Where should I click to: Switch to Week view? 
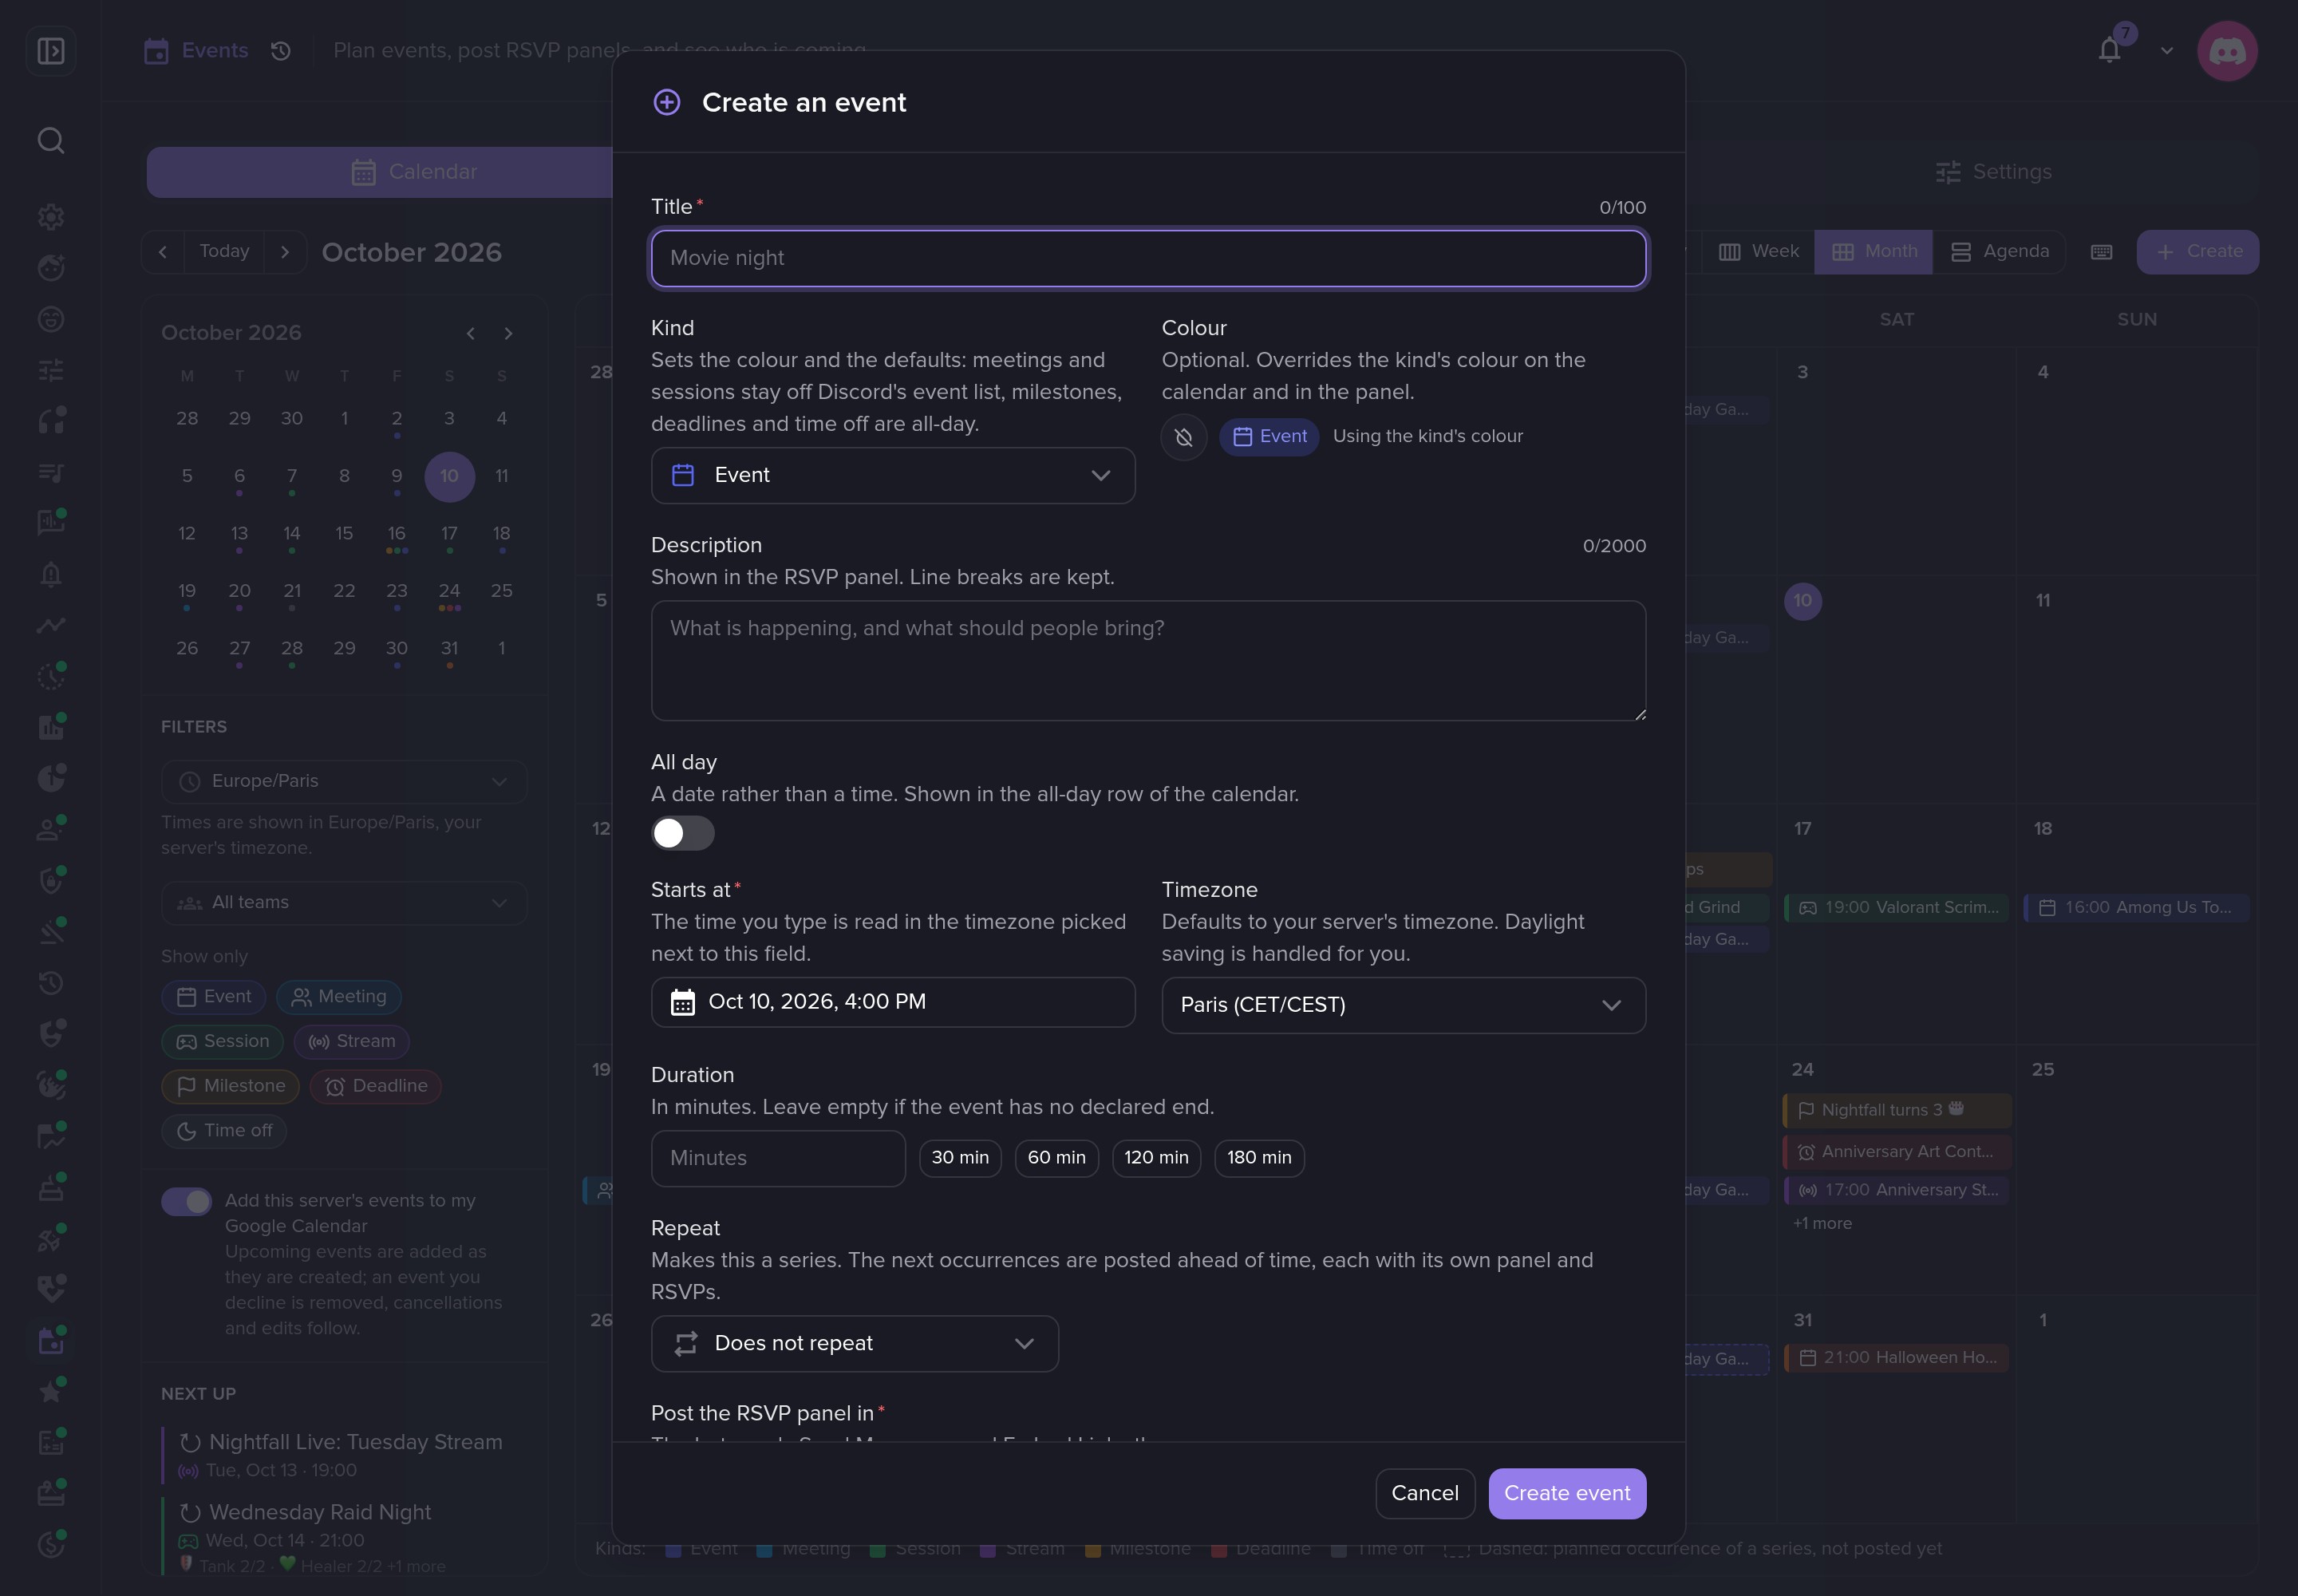(x=1758, y=252)
